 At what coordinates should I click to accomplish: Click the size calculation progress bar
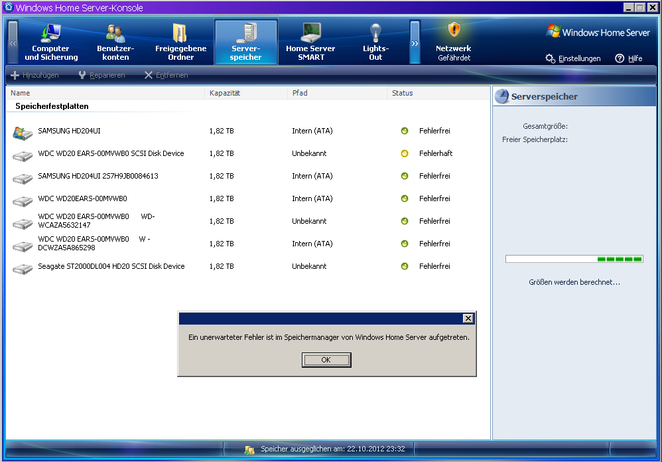(574, 259)
